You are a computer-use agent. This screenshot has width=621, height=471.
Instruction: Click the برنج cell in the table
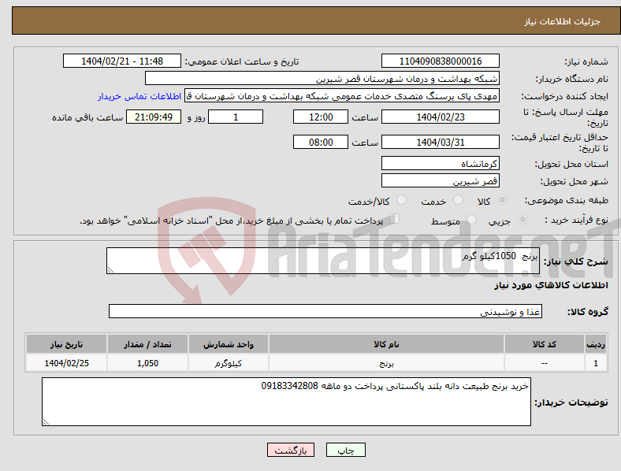click(x=386, y=362)
